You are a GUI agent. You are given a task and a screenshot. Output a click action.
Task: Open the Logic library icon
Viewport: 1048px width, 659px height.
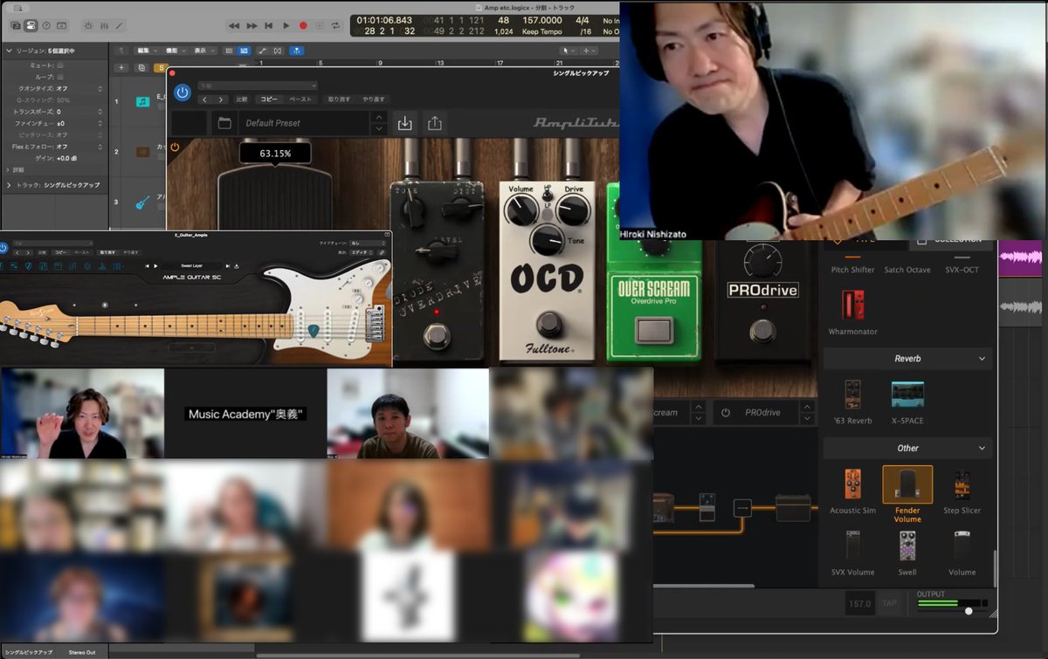point(16,25)
